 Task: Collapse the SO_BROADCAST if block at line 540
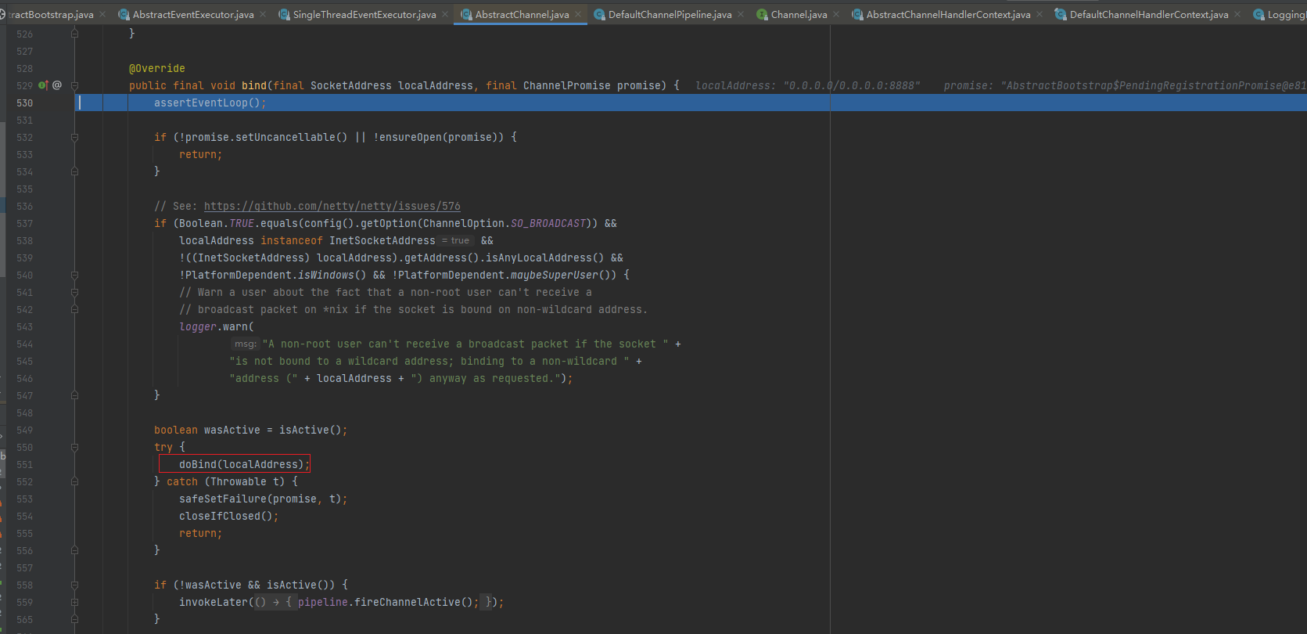[74, 275]
